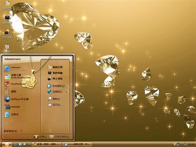Expand All Programs (所有程序) in the Start menu
This screenshot has height=147, width=196.
13,131
